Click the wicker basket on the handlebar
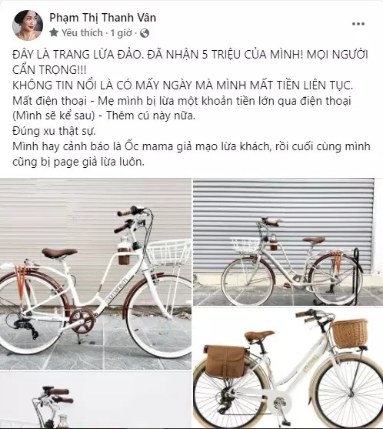The width and height of the screenshot is (383, 429). (350, 333)
